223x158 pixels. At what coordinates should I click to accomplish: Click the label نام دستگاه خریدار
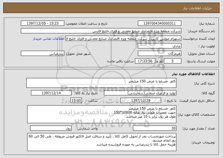201,31
